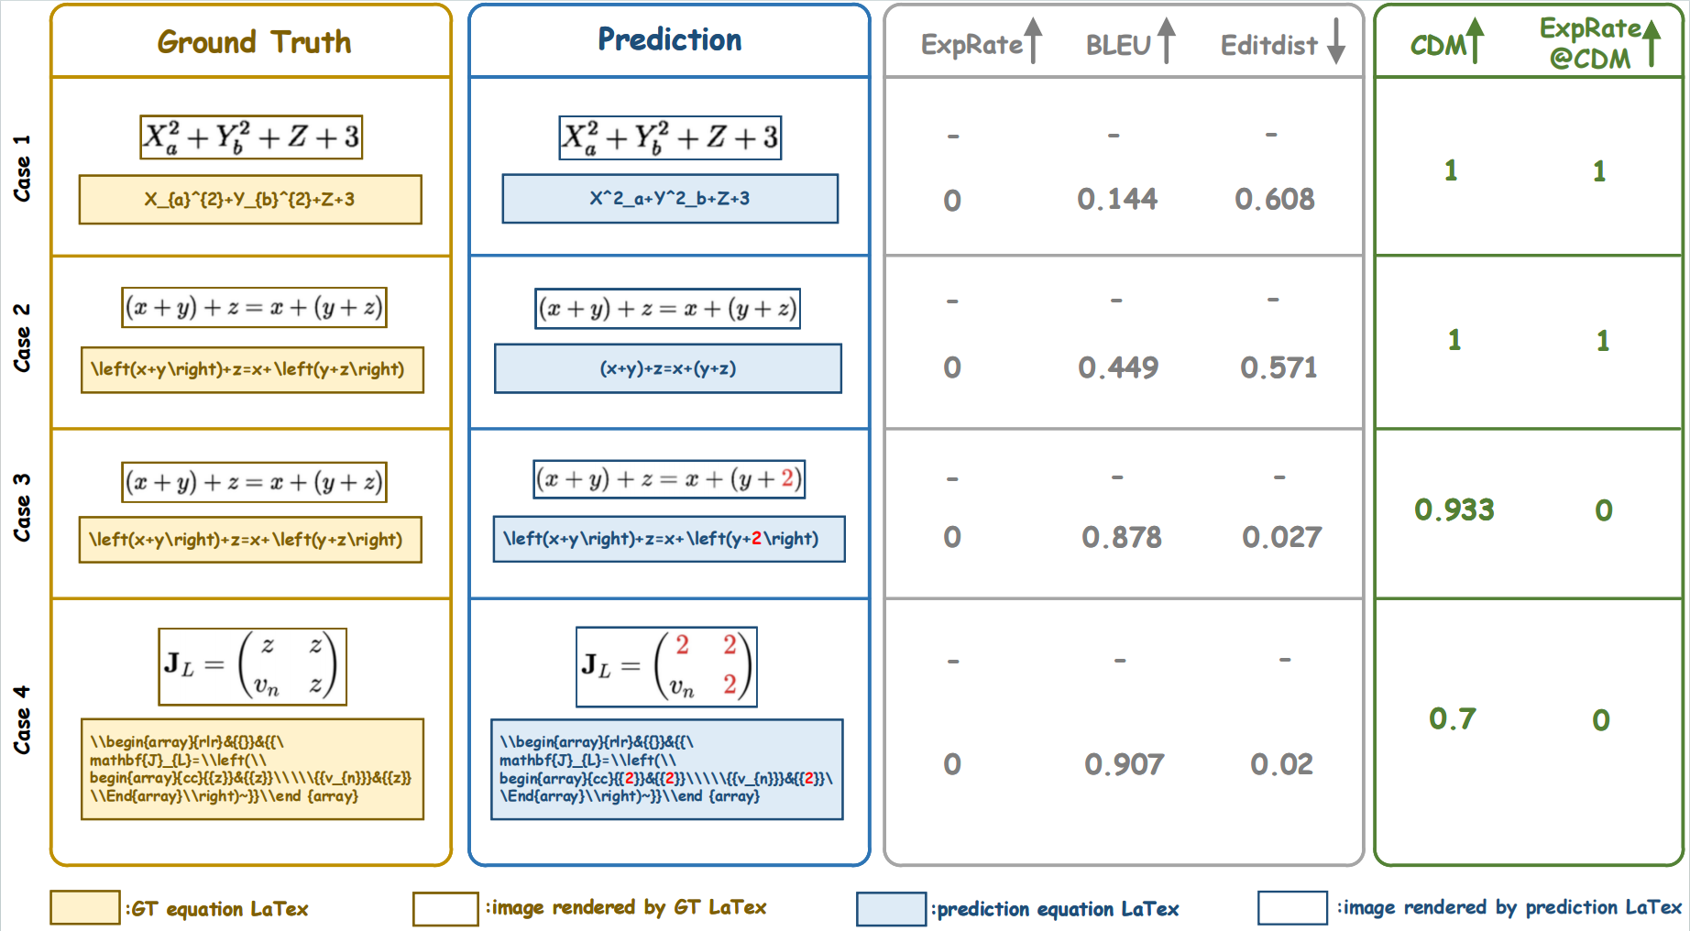Select the Prediction column header
Viewport: 1690px width, 931px height.
click(670, 39)
